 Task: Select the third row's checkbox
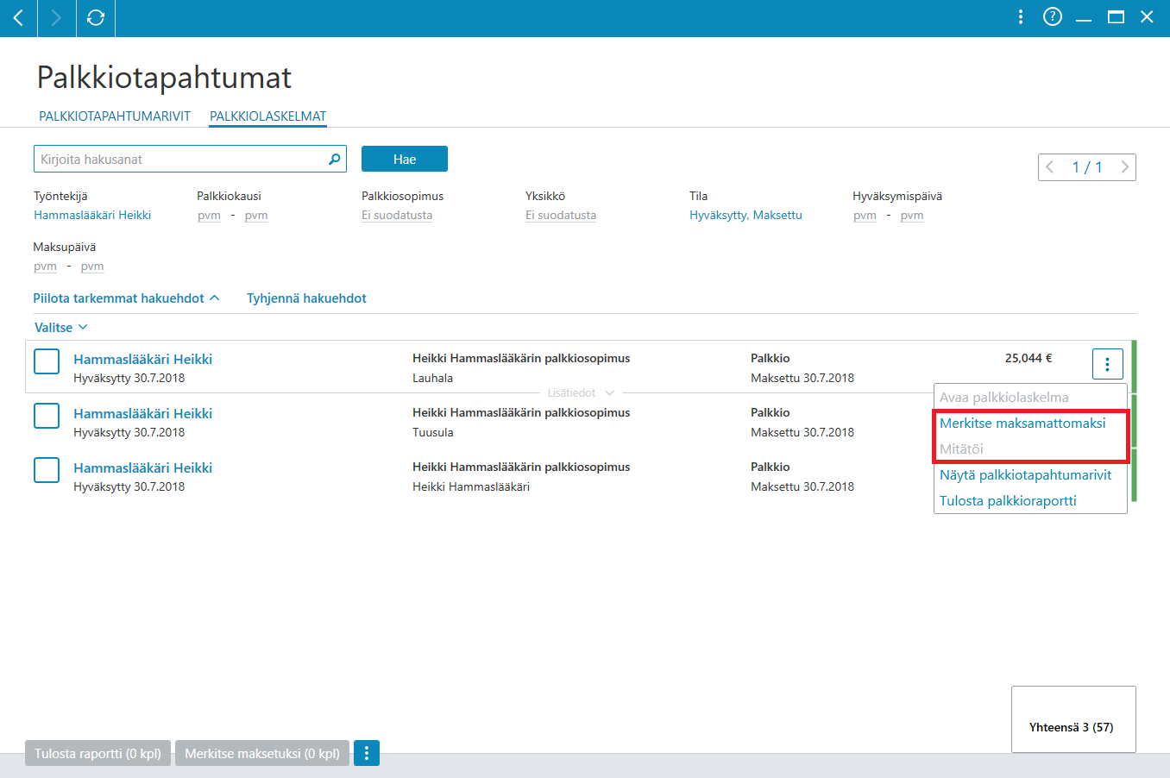47,470
